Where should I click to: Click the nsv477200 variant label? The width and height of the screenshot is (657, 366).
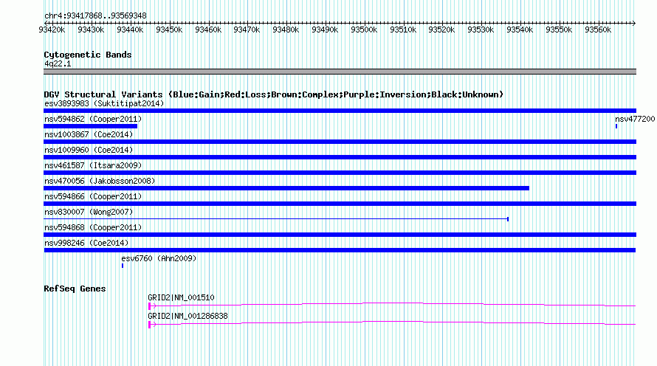(x=635, y=119)
